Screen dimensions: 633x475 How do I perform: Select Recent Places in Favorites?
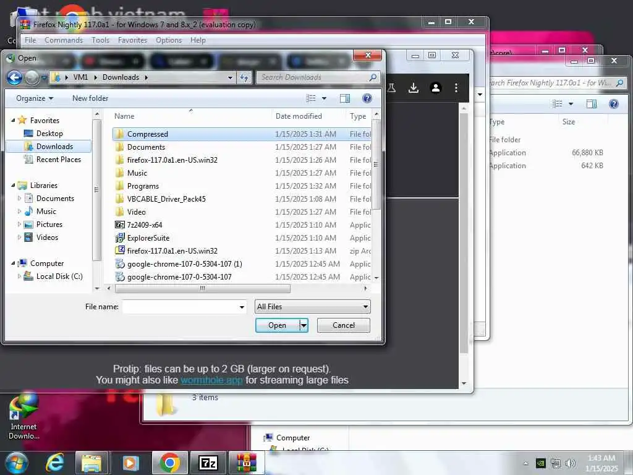point(53,160)
